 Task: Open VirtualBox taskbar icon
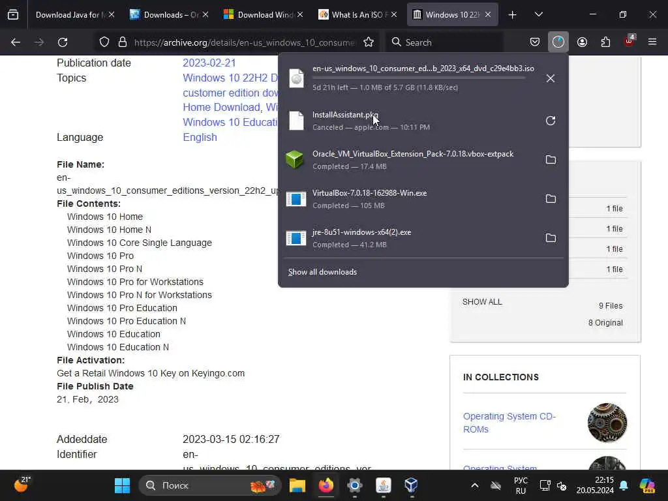pyautogui.click(x=411, y=485)
